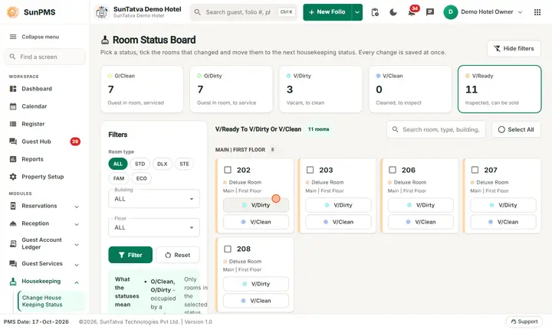Click the Search guest, folio field
Screen dimensions: 552x329
[x=244, y=12]
